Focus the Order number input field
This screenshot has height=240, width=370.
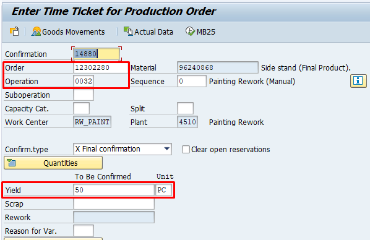(100, 67)
